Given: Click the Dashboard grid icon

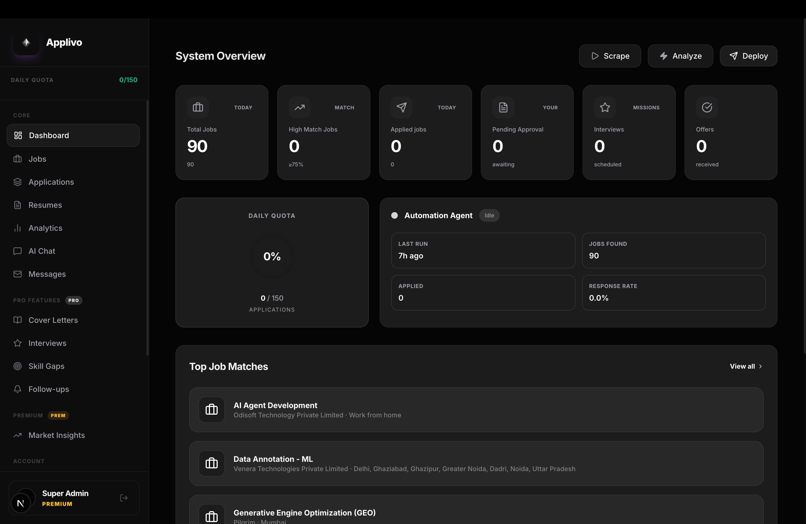Looking at the screenshot, I should (x=18, y=135).
